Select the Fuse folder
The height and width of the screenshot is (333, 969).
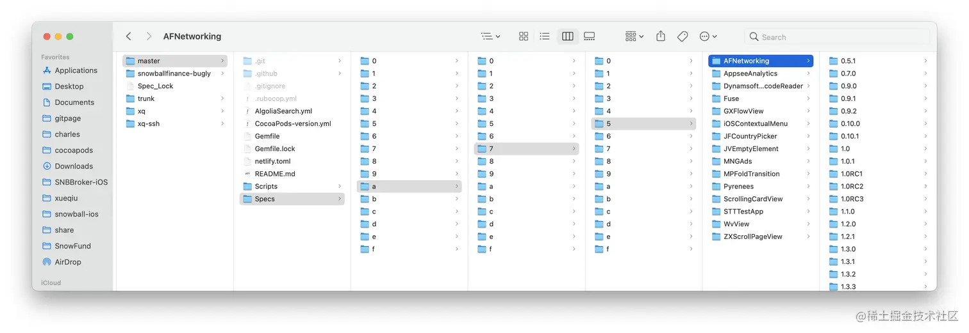(x=761, y=98)
